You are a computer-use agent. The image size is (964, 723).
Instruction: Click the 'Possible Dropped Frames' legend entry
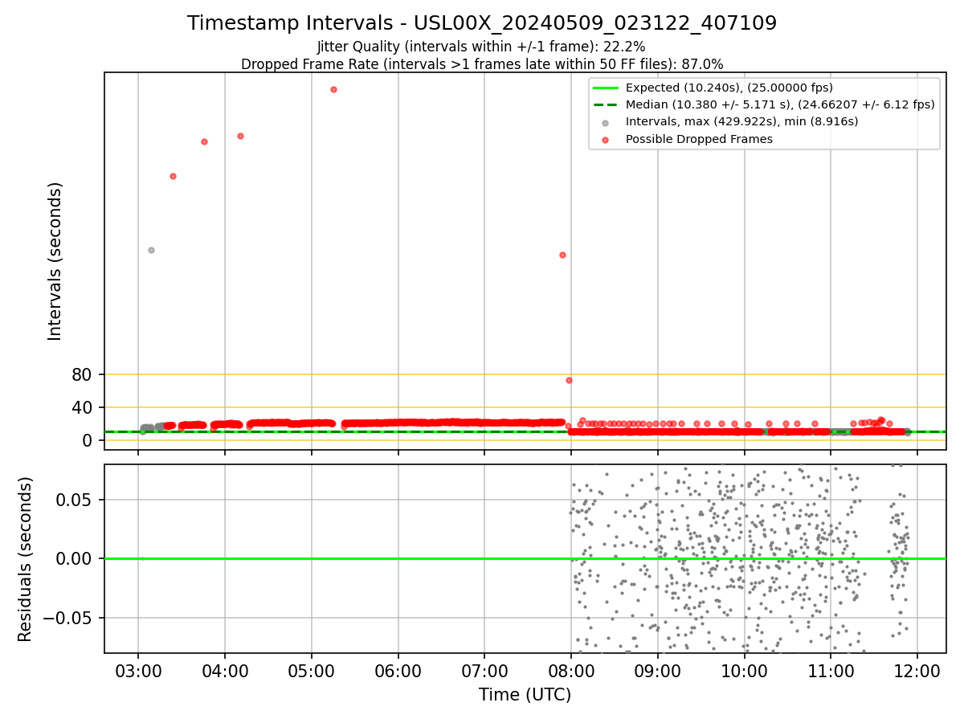pos(699,139)
